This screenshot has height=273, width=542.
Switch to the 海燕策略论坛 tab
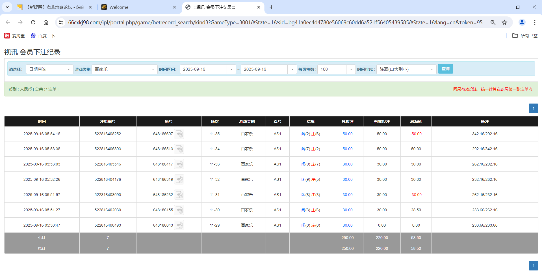[x=54, y=7]
